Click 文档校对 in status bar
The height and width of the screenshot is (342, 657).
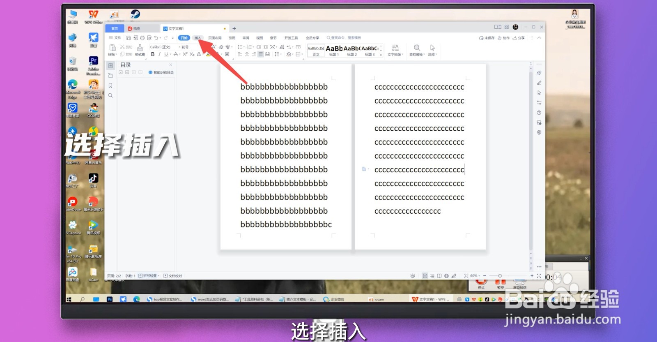coord(173,276)
